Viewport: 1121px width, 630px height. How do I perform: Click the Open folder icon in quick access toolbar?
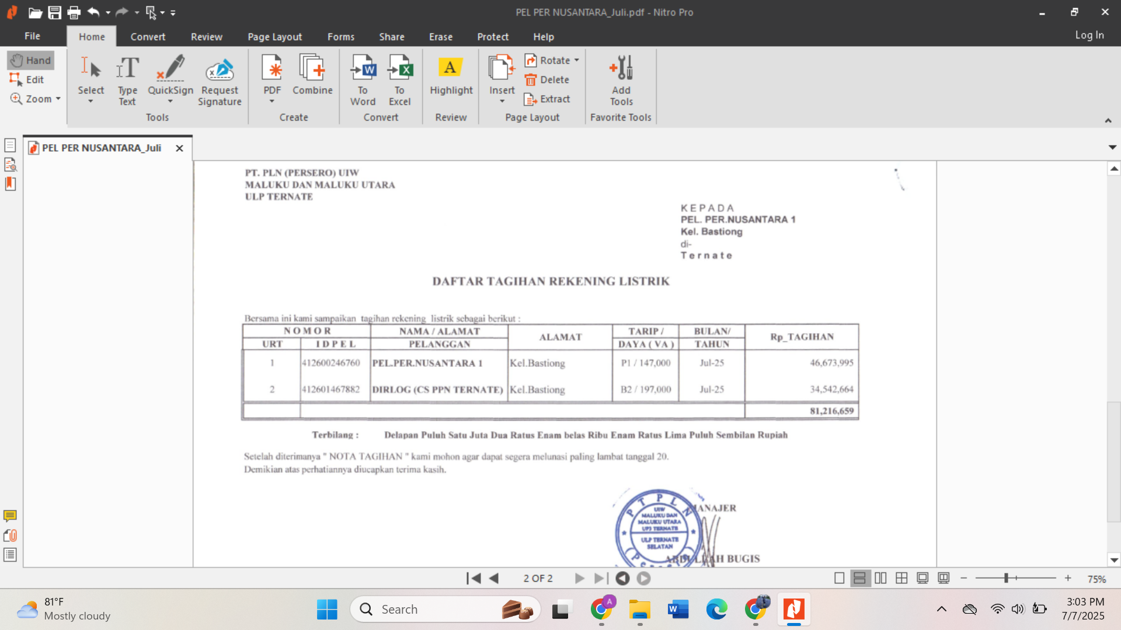35,12
